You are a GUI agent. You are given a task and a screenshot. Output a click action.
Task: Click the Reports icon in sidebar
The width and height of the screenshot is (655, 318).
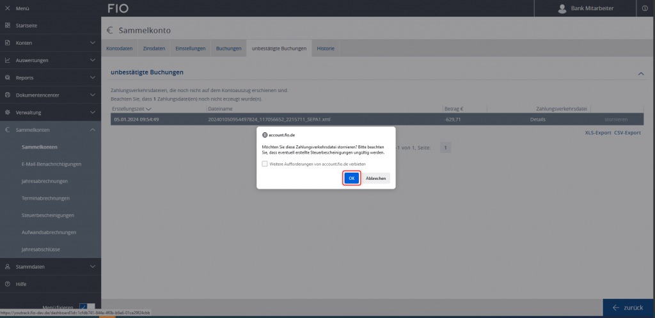[x=8, y=77]
